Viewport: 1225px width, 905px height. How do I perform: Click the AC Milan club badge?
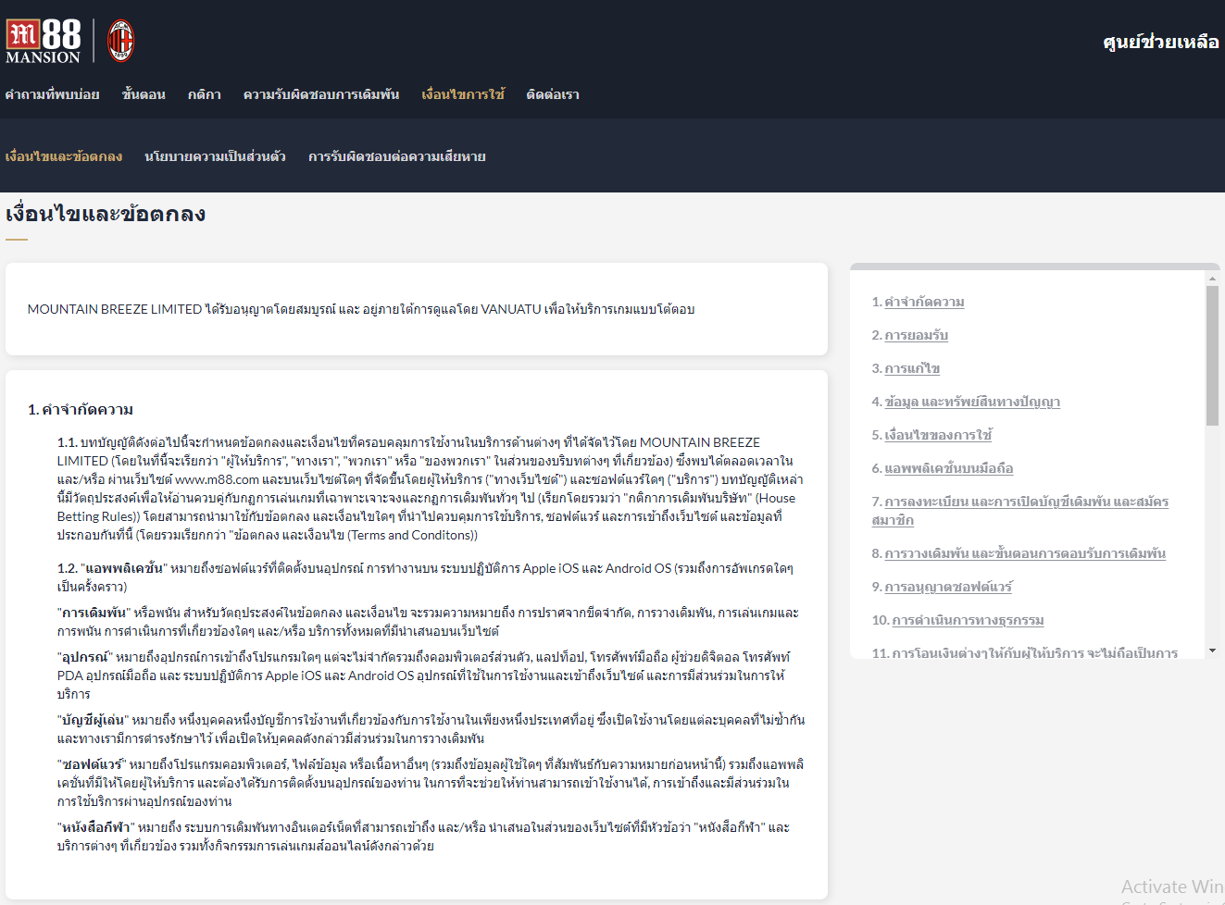tap(120, 42)
